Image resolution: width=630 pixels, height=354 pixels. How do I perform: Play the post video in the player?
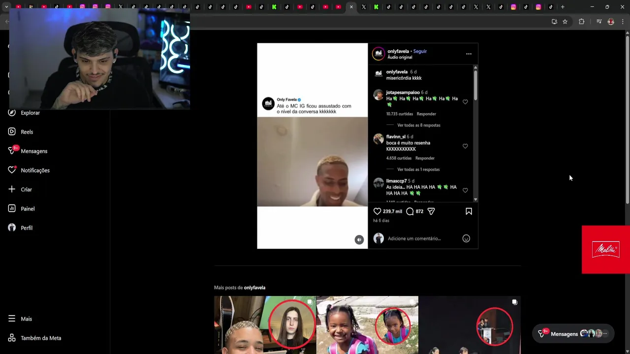(312, 146)
